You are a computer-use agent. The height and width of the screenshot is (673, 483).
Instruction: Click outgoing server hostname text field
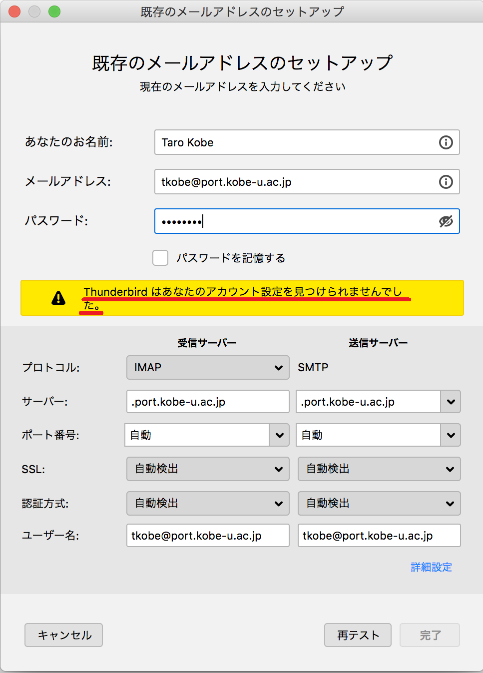(x=369, y=402)
